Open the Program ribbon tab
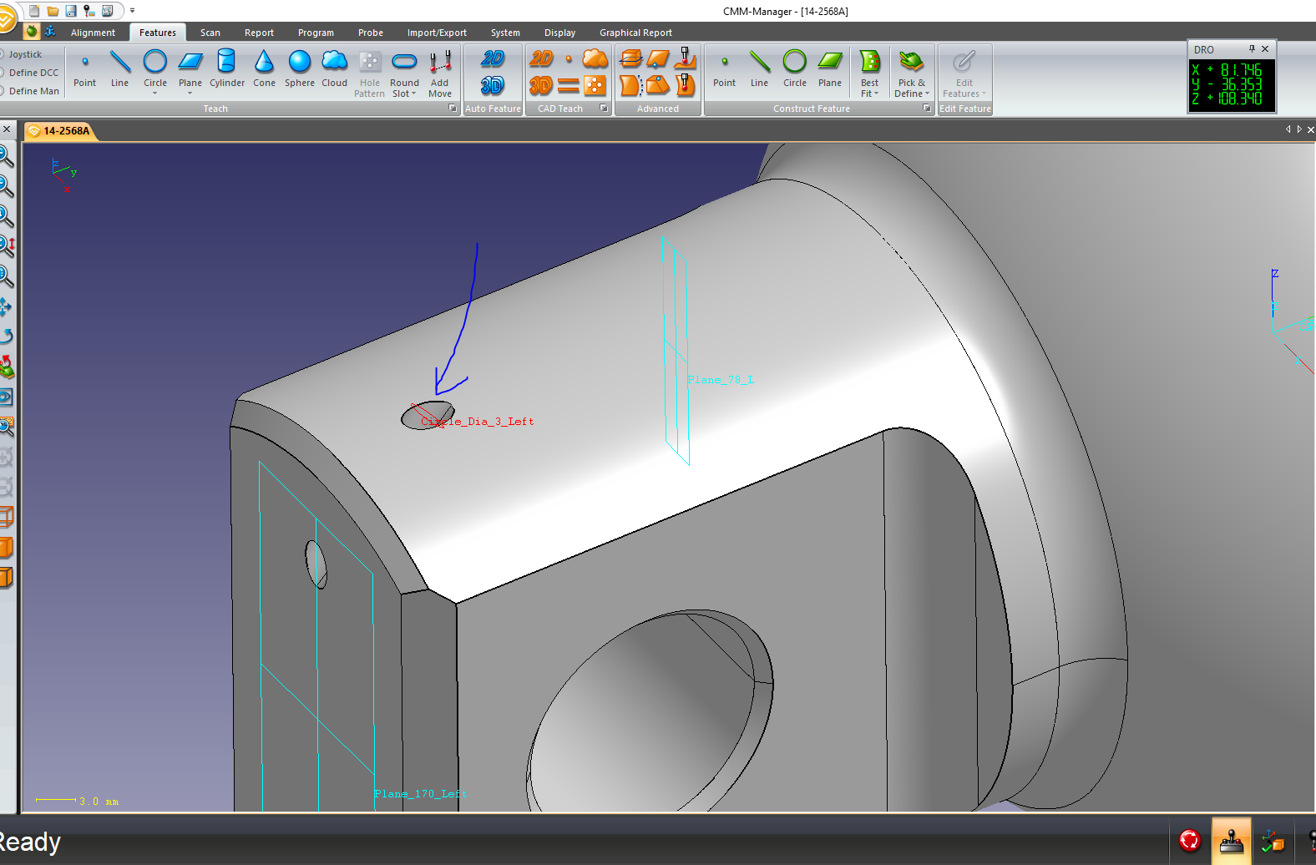Viewport: 1316px width, 865px height. pyautogui.click(x=316, y=33)
